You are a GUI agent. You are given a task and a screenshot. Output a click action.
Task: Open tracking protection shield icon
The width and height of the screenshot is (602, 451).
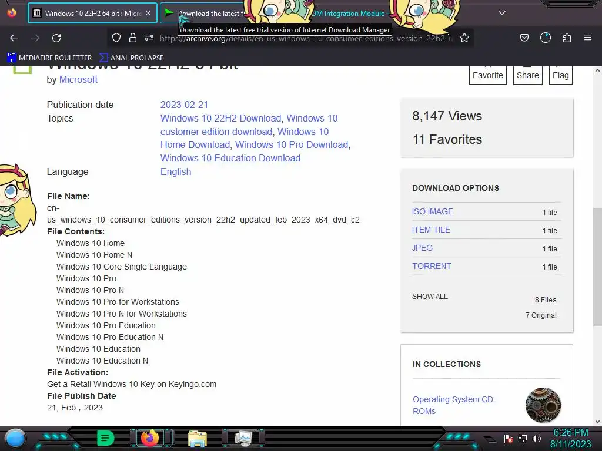[x=116, y=38]
